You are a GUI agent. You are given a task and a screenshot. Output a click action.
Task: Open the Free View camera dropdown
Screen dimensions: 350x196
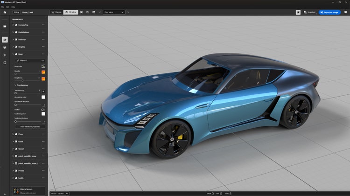[114, 12]
